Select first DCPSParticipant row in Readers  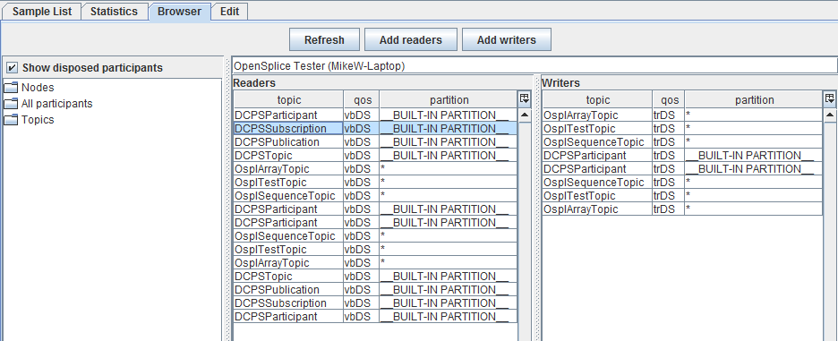tap(375, 115)
